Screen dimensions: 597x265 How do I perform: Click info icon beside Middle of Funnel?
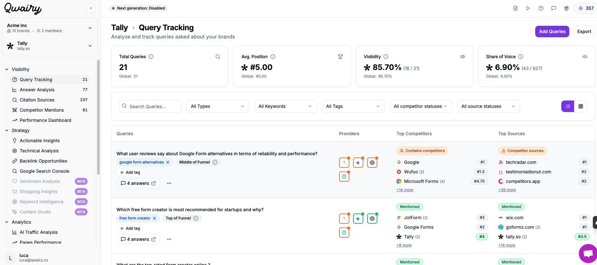pos(215,162)
